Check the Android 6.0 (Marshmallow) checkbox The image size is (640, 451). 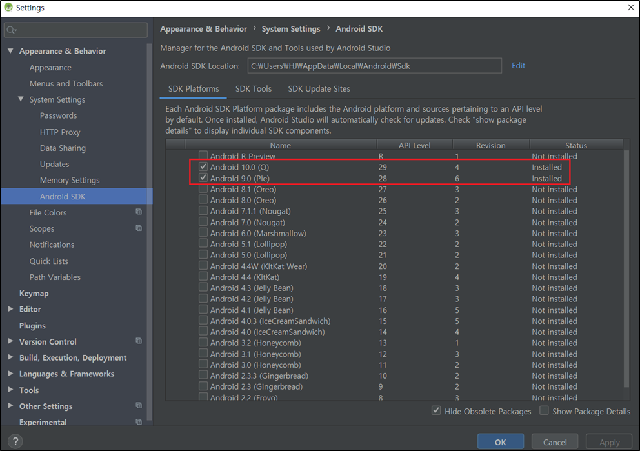coord(203,233)
